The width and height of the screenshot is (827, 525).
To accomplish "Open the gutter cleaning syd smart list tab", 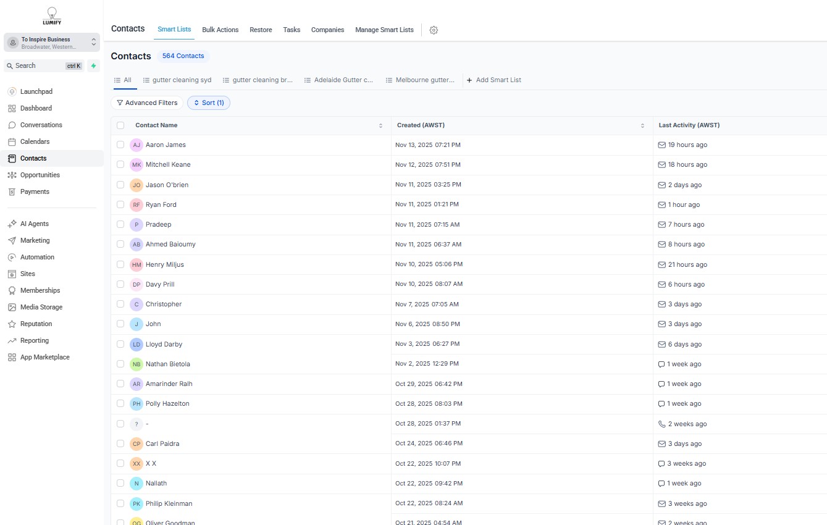I will pyautogui.click(x=177, y=80).
